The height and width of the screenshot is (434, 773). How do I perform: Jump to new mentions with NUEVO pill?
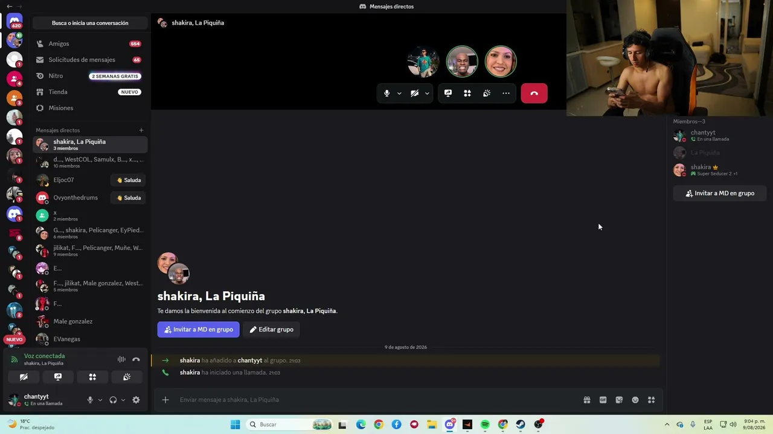pyautogui.click(x=14, y=339)
